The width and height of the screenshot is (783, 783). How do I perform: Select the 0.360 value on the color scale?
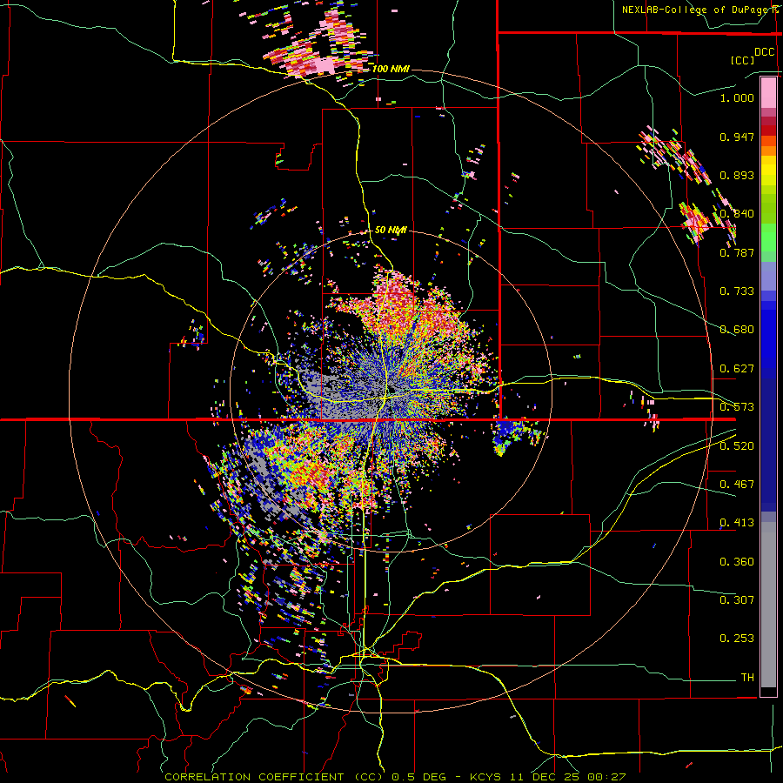[737, 561]
